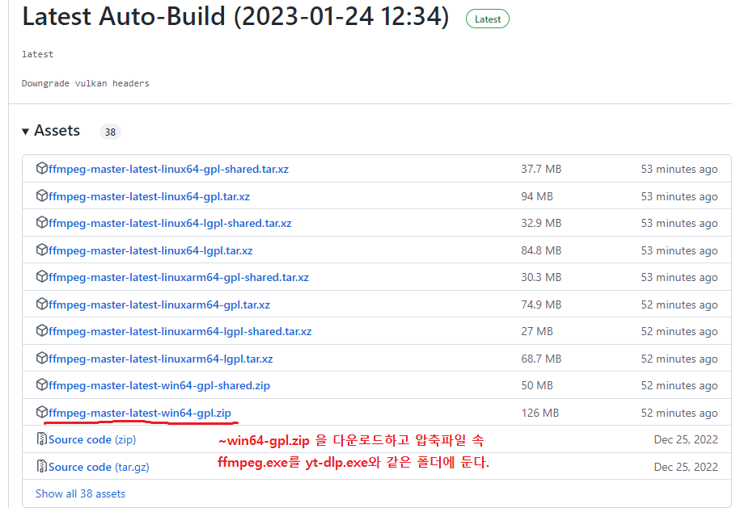Download ffmpeg-master-latest-linuxarm64-gpl.tar.xz
Screen dimensions: 732x508
pos(159,304)
